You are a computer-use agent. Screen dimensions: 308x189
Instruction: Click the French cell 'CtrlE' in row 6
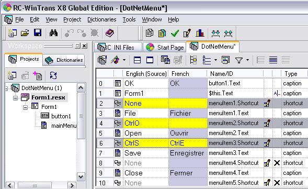pyautogui.click(x=188, y=143)
